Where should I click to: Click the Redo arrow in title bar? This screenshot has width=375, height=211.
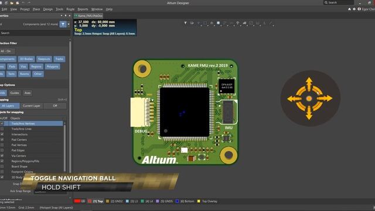29,3
